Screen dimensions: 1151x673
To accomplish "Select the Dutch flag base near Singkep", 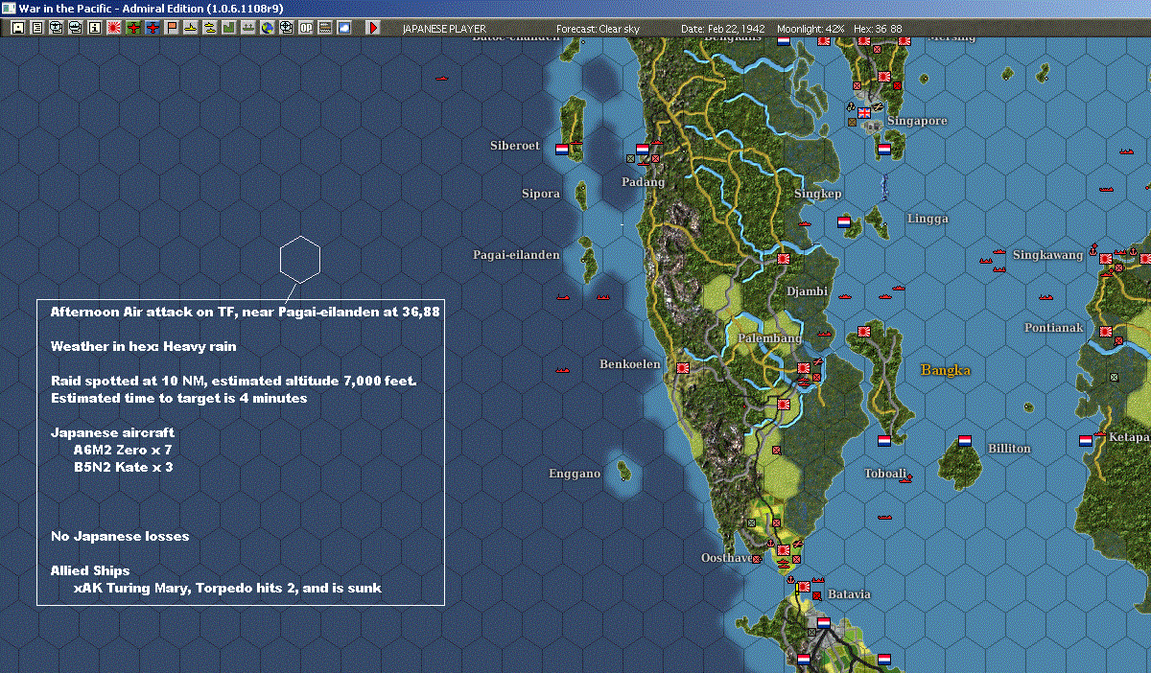I will point(844,221).
